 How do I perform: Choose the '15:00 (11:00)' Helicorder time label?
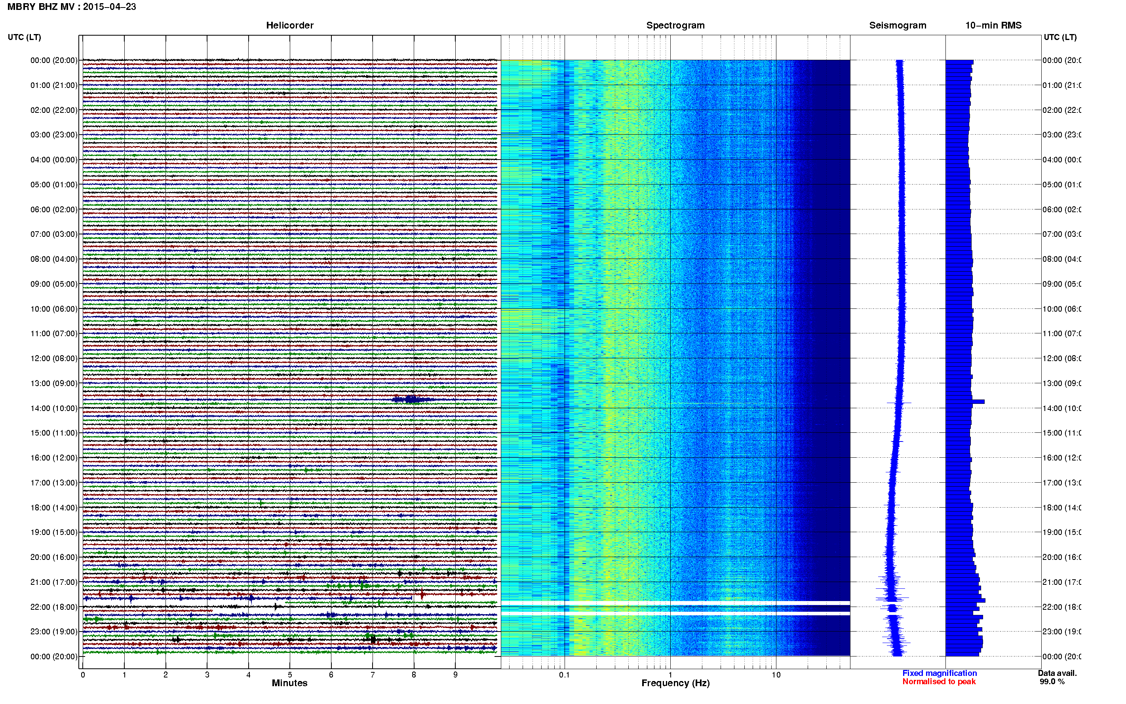[x=54, y=432]
